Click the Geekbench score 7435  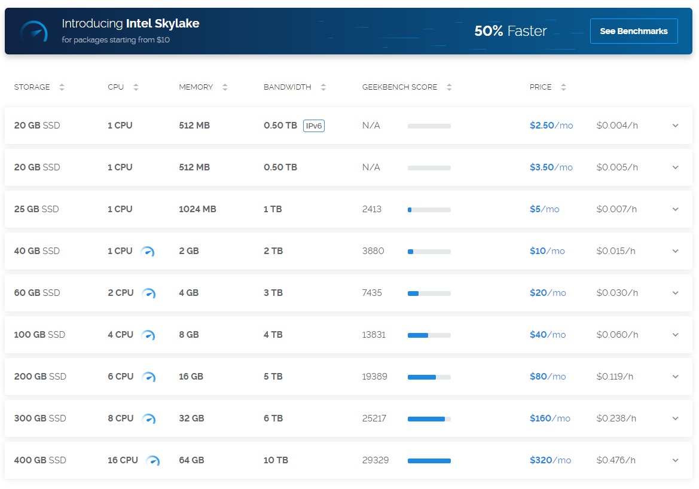tap(372, 293)
